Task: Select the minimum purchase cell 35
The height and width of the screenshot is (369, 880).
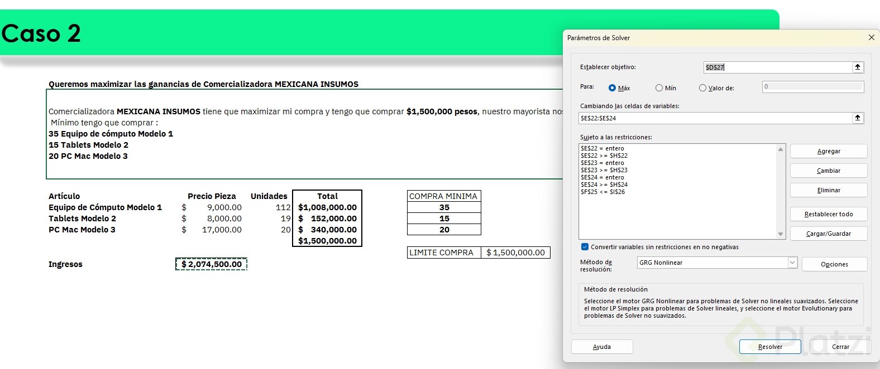Action: point(444,207)
